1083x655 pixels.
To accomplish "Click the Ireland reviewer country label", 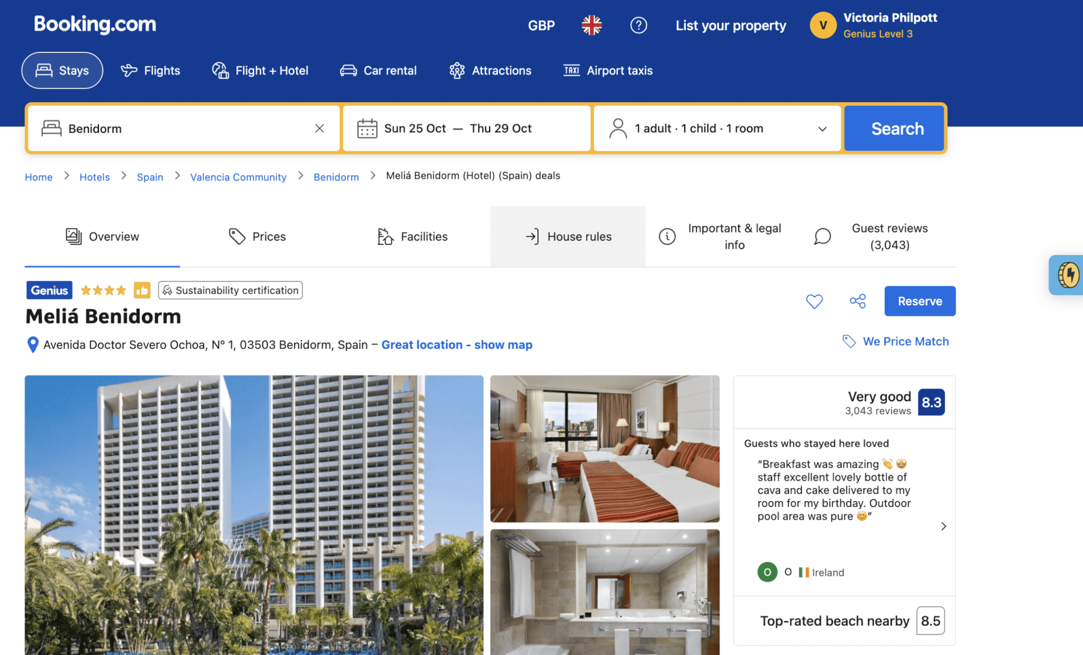I will pyautogui.click(x=828, y=573).
